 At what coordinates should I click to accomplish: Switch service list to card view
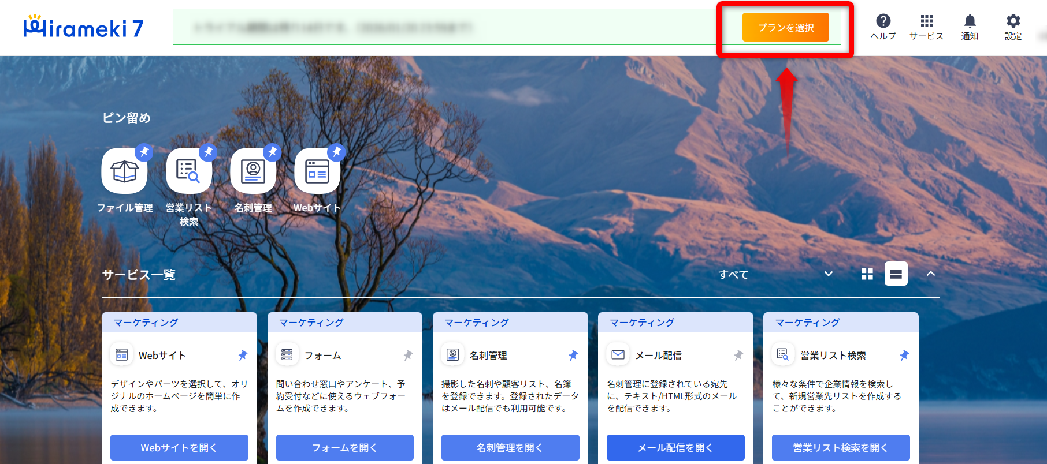coord(896,274)
